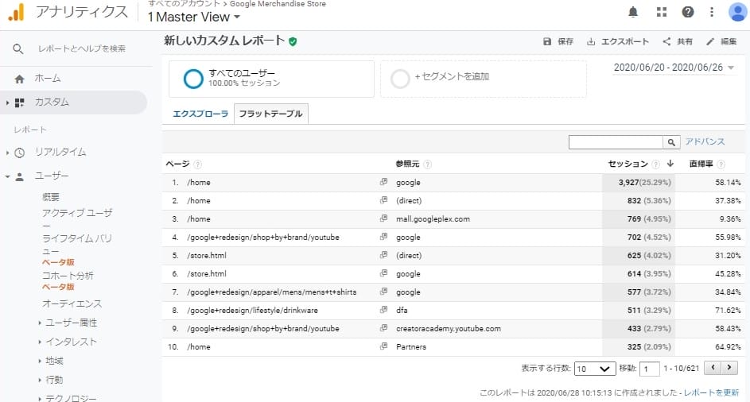Image resolution: width=750 pixels, height=402 pixels.
Task: Click the table search input field
Action: (616, 142)
